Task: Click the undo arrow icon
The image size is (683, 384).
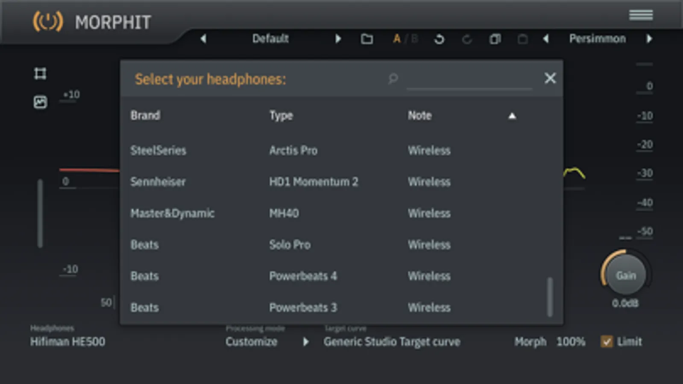Action: [x=439, y=39]
